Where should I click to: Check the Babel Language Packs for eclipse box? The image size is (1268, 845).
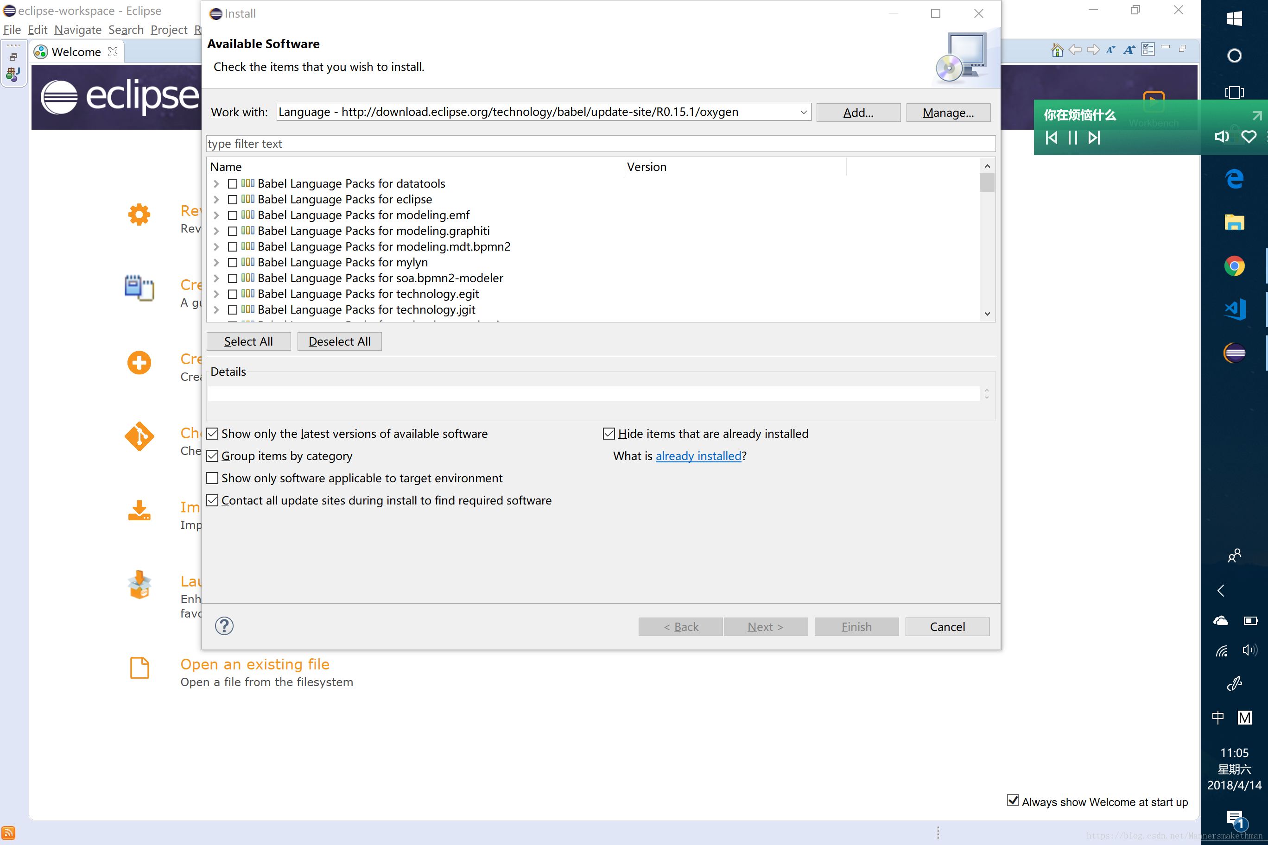[x=232, y=199]
